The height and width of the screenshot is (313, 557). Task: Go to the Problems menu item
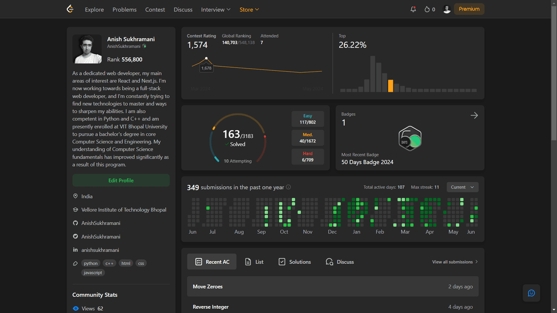(124, 9)
